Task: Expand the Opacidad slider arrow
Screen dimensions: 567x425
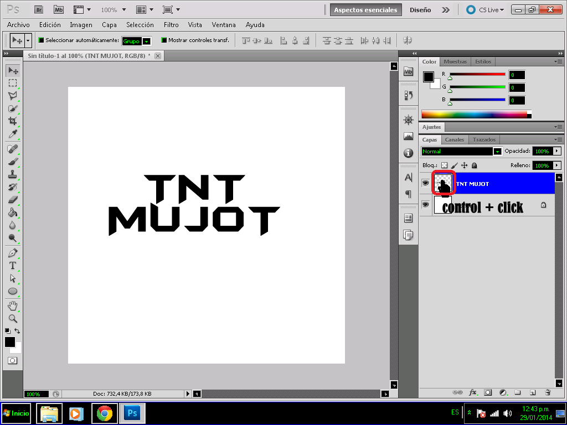Action: (556, 151)
